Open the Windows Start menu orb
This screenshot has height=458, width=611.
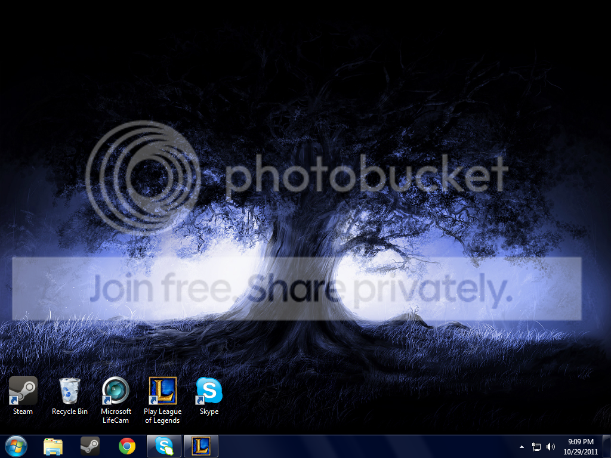(x=16, y=446)
